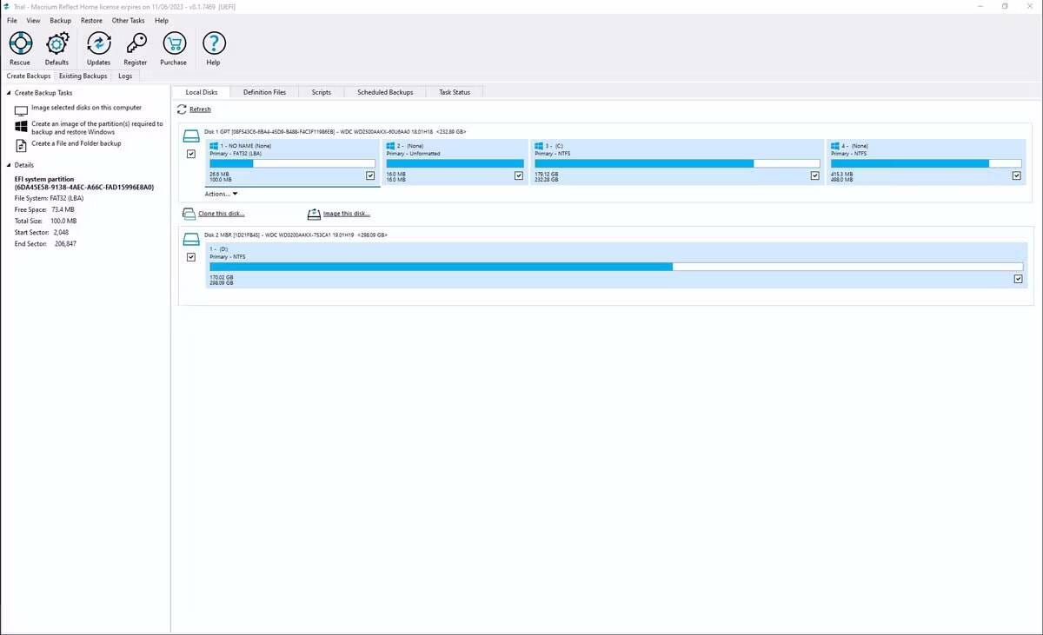Uncheck partition 3 (C:) NTFS checkbox
This screenshot has width=1043, height=635.
pyautogui.click(x=815, y=175)
